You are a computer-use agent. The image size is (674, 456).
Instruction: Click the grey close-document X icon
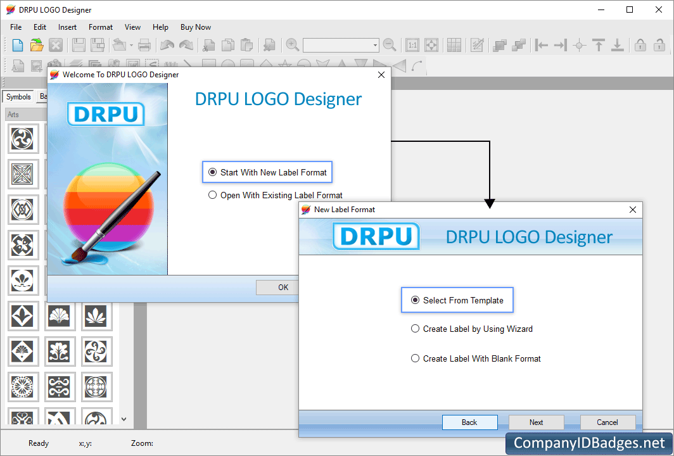click(56, 45)
